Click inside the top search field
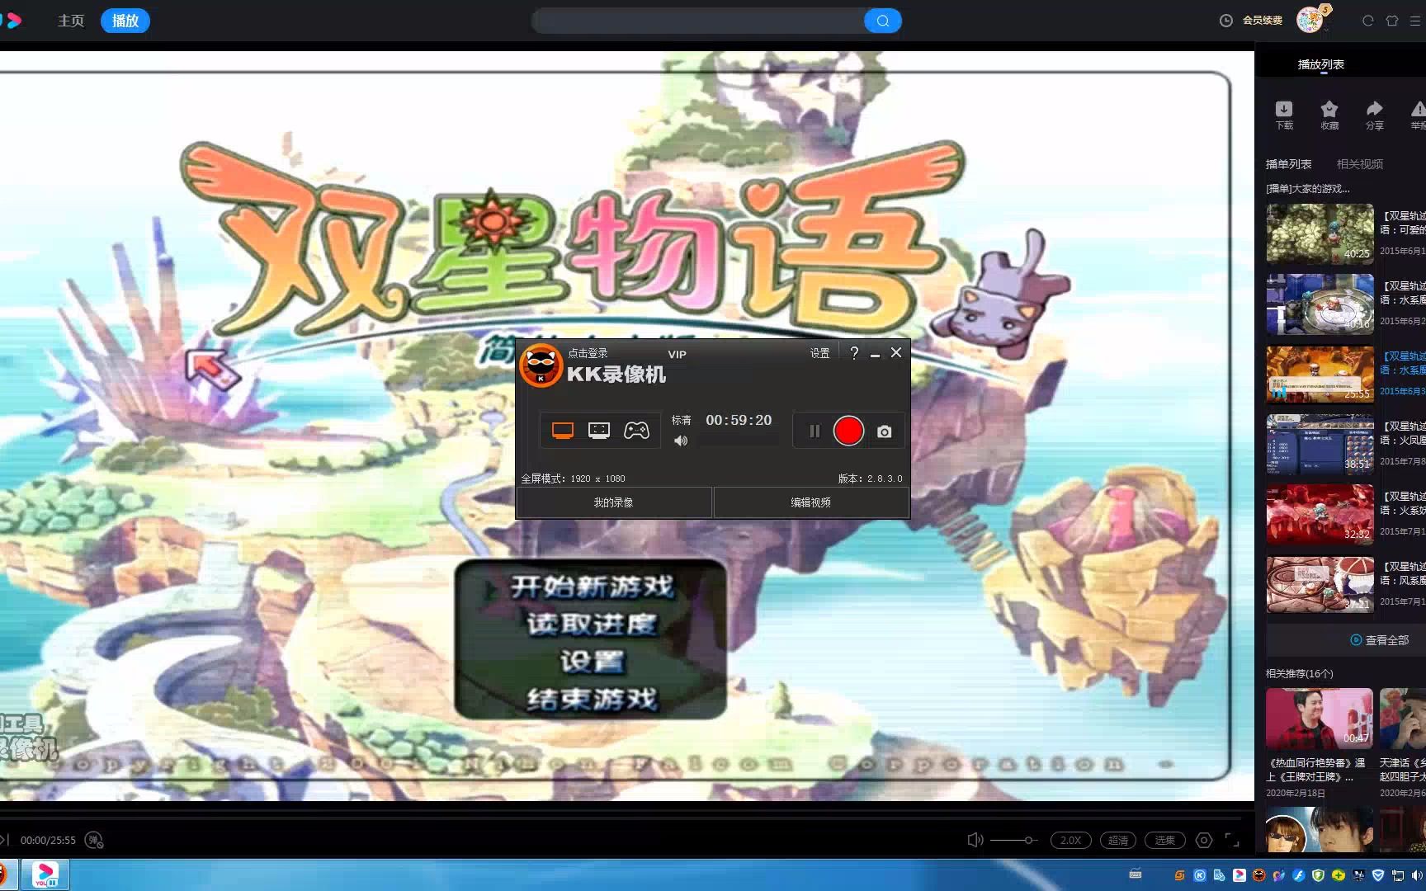This screenshot has width=1426, height=891. tap(698, 21)
